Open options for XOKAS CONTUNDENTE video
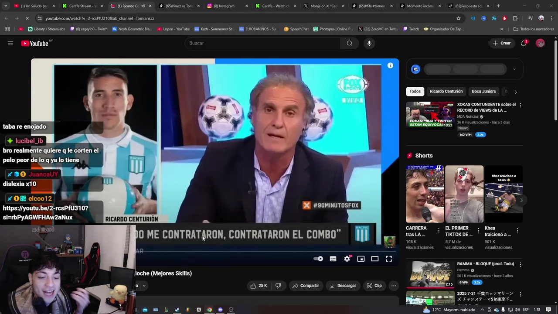 520,105
